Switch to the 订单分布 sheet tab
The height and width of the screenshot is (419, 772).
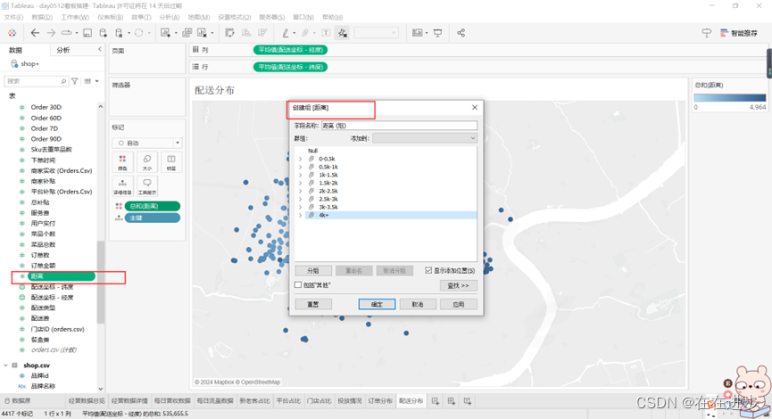tap(380, 401)
